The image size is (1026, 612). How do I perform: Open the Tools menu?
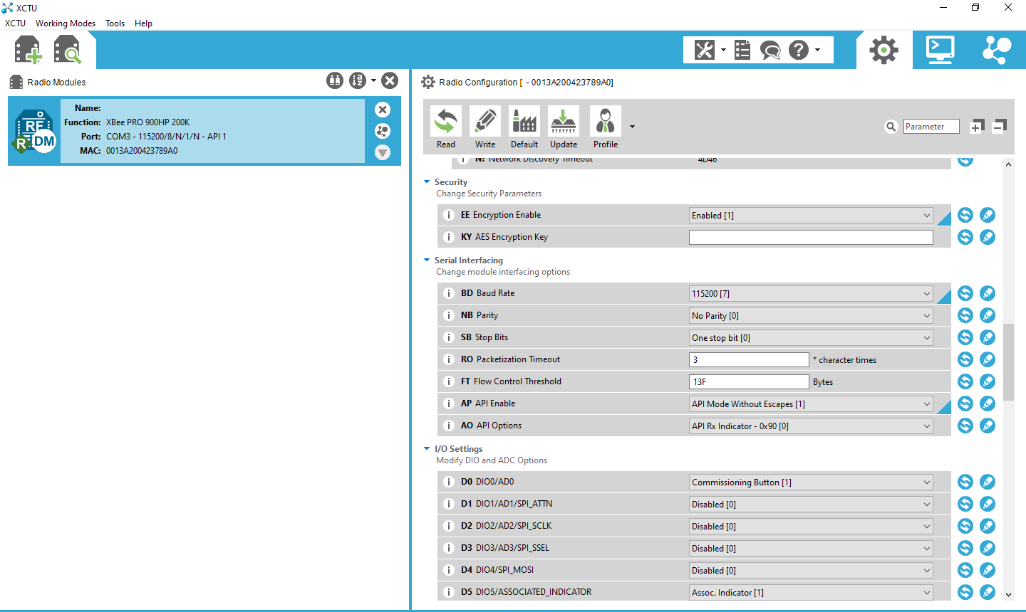115,23
